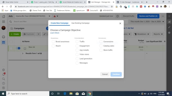Open the edit pencil on right rail
The width and height of the screenshot is (172, 96).
pos(169,27)
